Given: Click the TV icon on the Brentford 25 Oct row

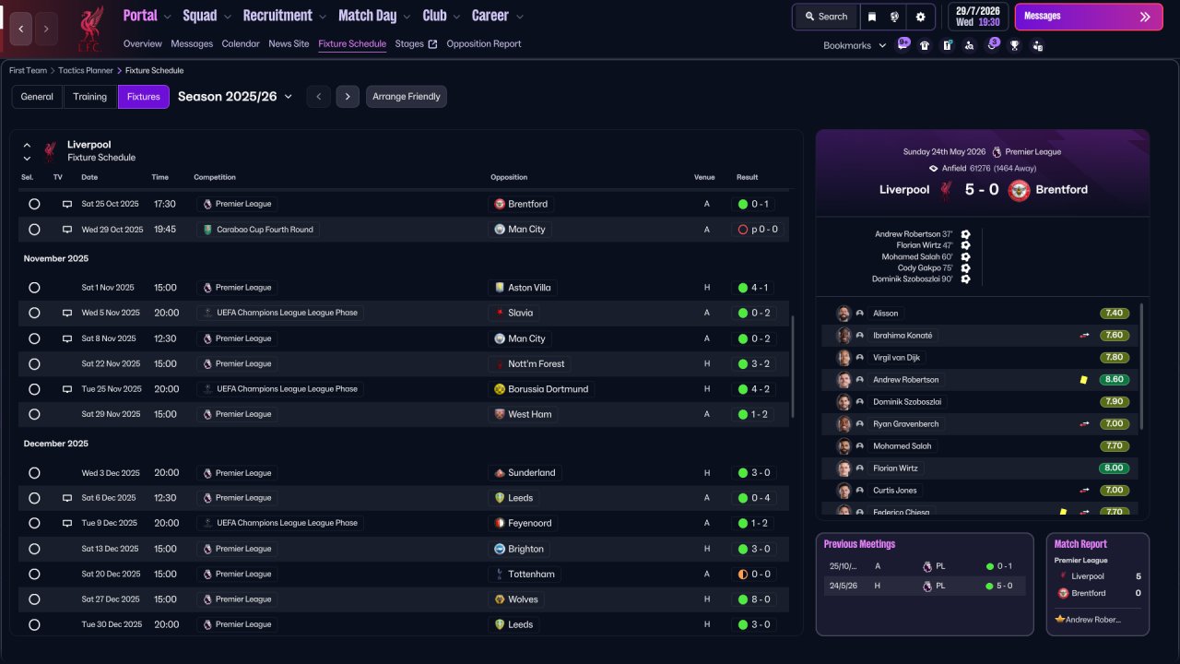Looking at the screenshot, I should coord(66,204).
